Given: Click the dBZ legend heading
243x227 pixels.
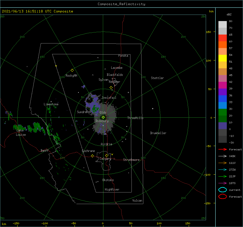Looking at the screenshot, I should pyautogui.click(x=229, y=14).
